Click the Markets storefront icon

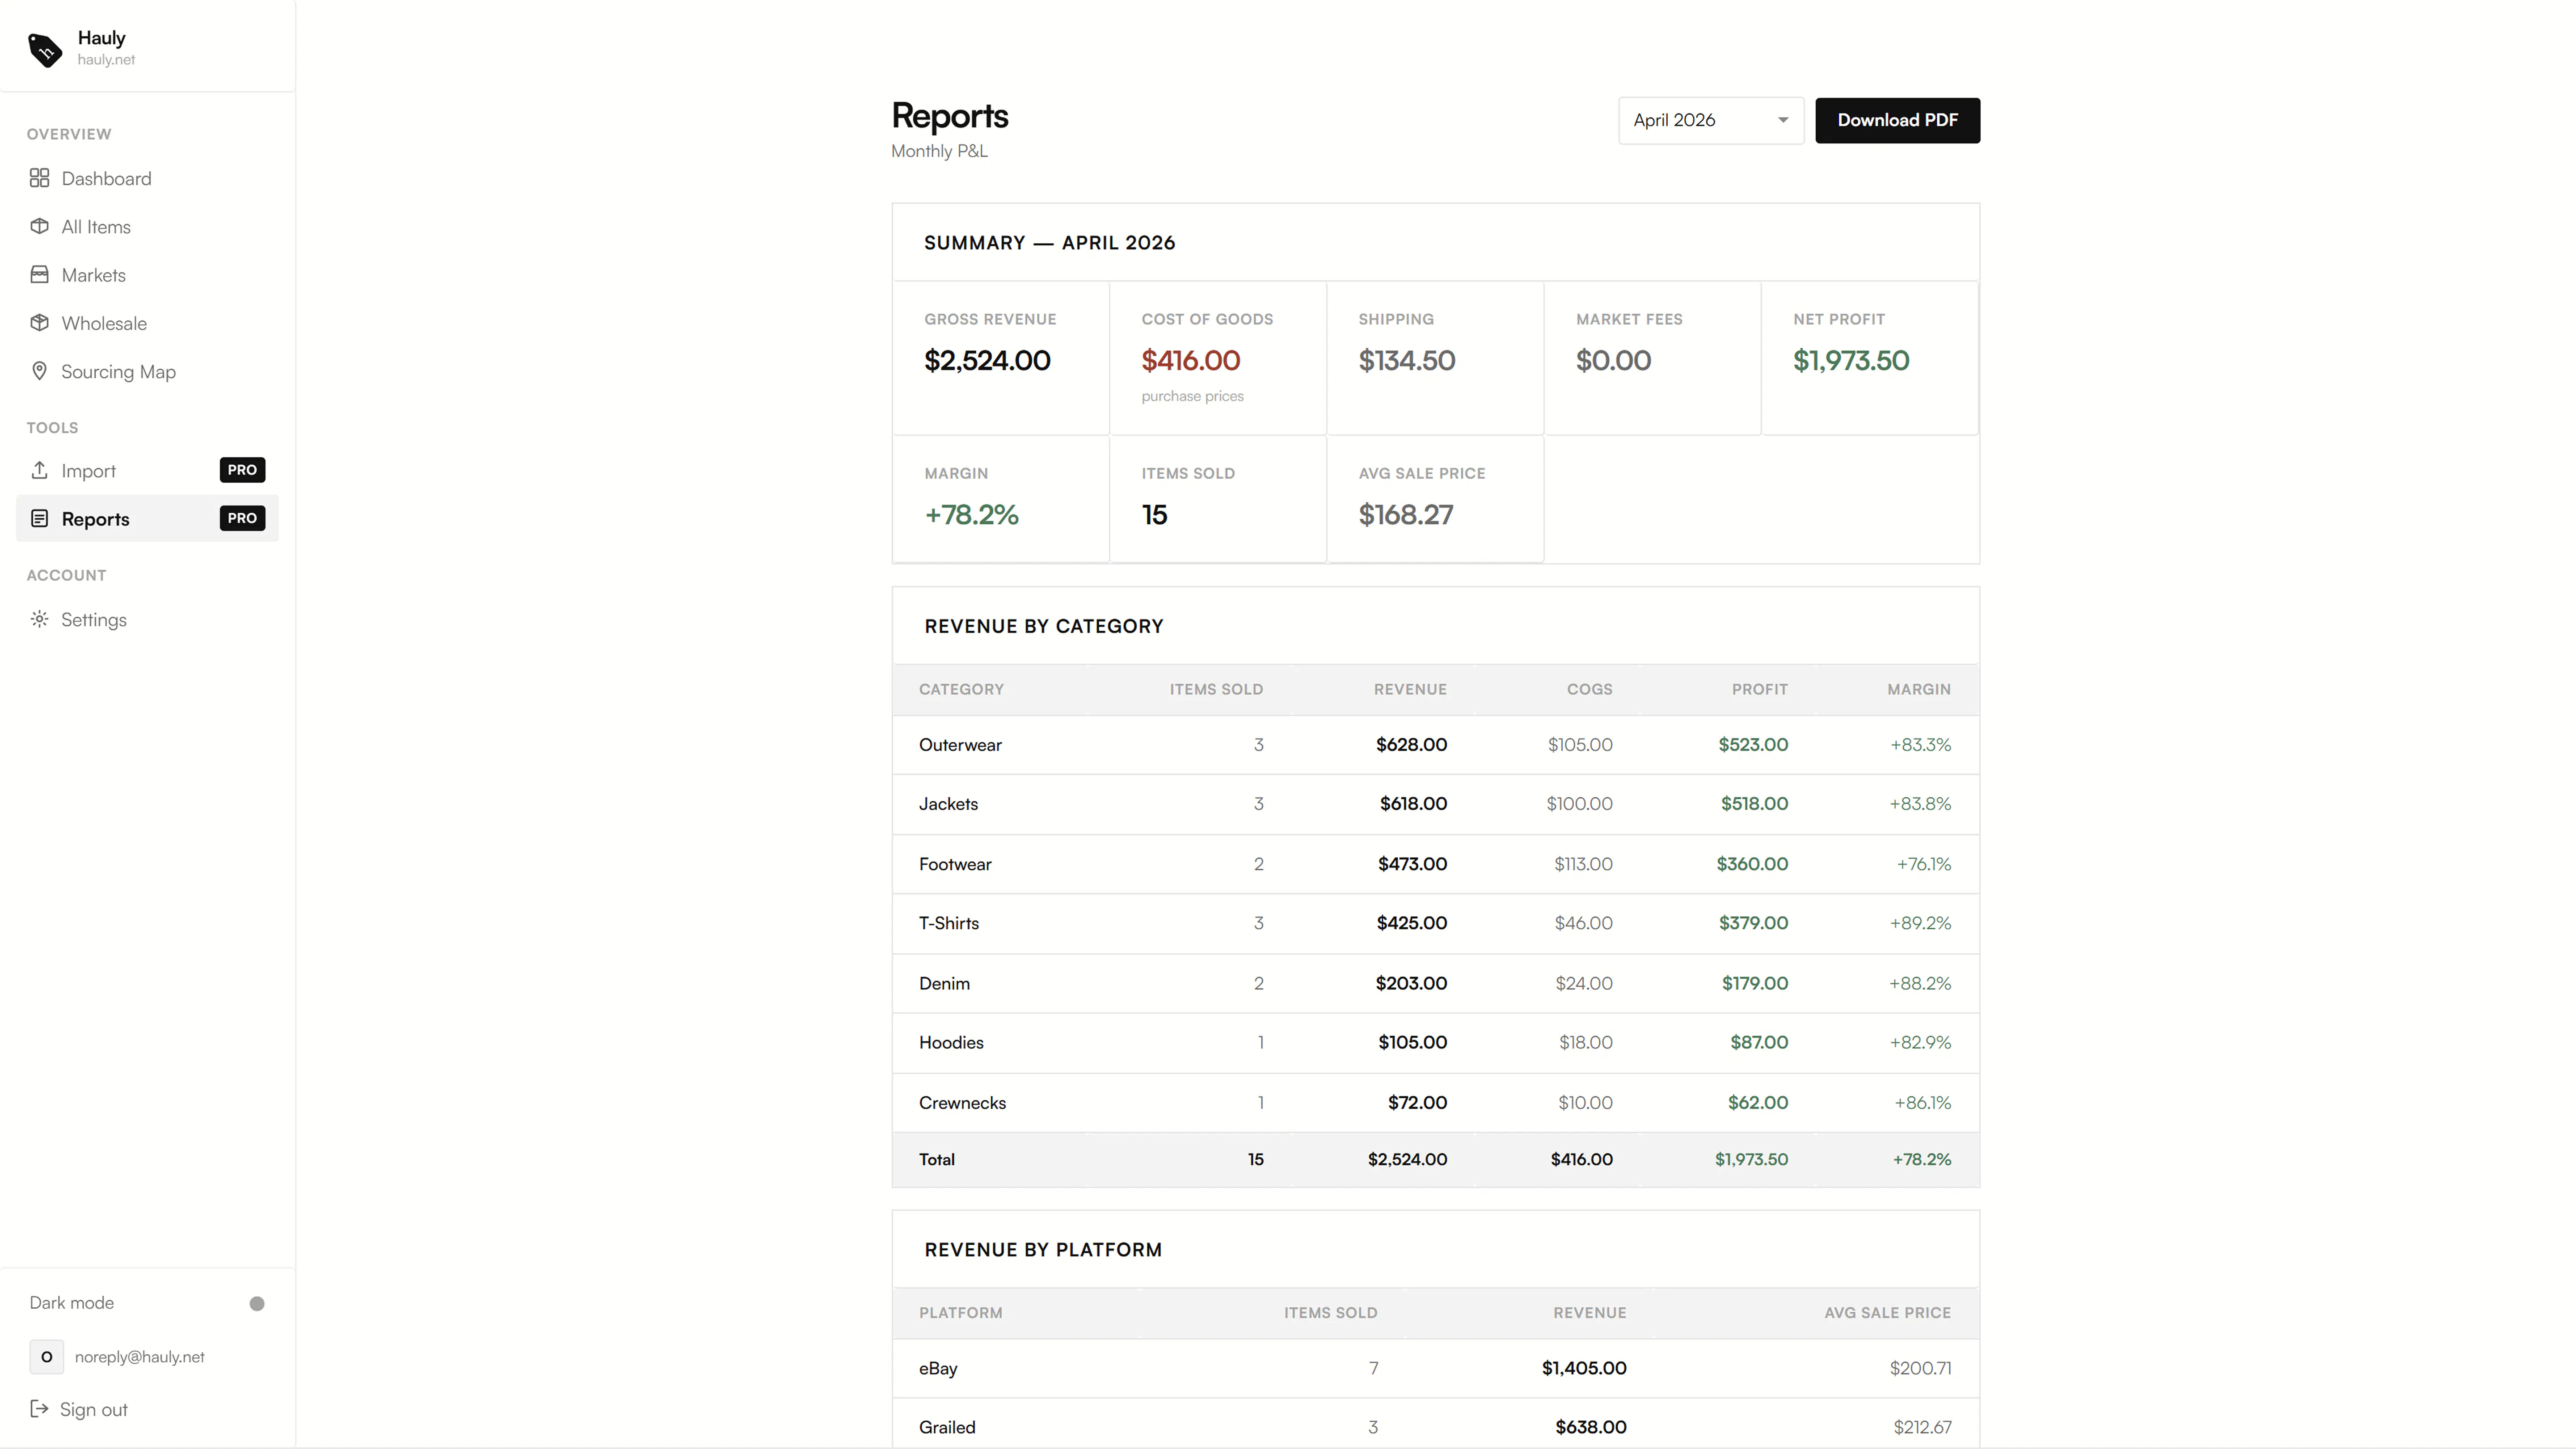[39, 274]
